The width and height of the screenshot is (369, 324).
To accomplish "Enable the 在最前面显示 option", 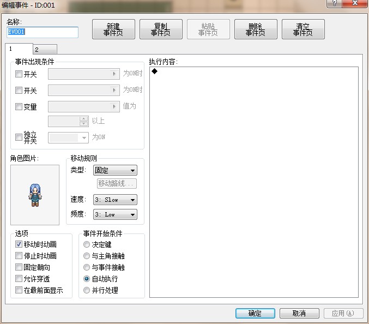I will tap(19, 290).
